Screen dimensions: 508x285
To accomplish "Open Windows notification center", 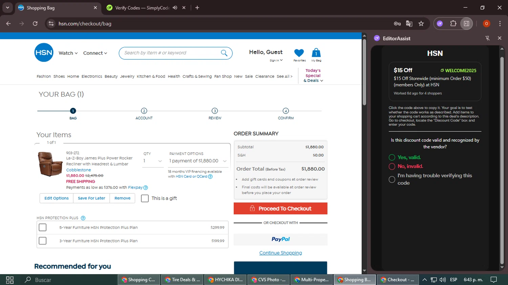I will pyautogui.click(x=494, y=280).
